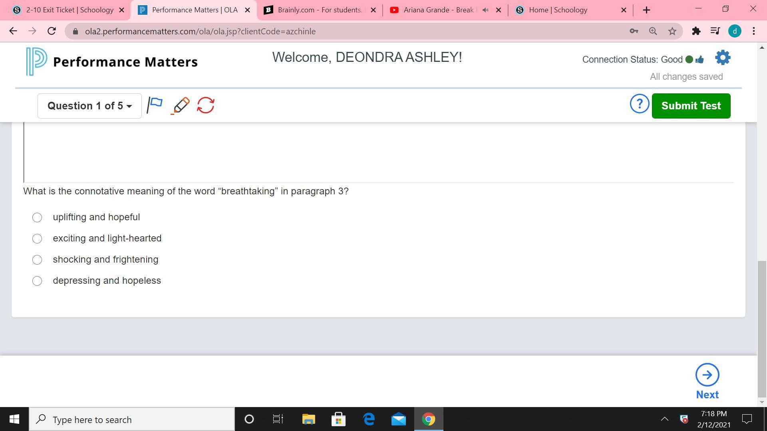This screenshot has height=431, width=767.
Task: Flag this question with the flag icon
Action: [155, 105]
